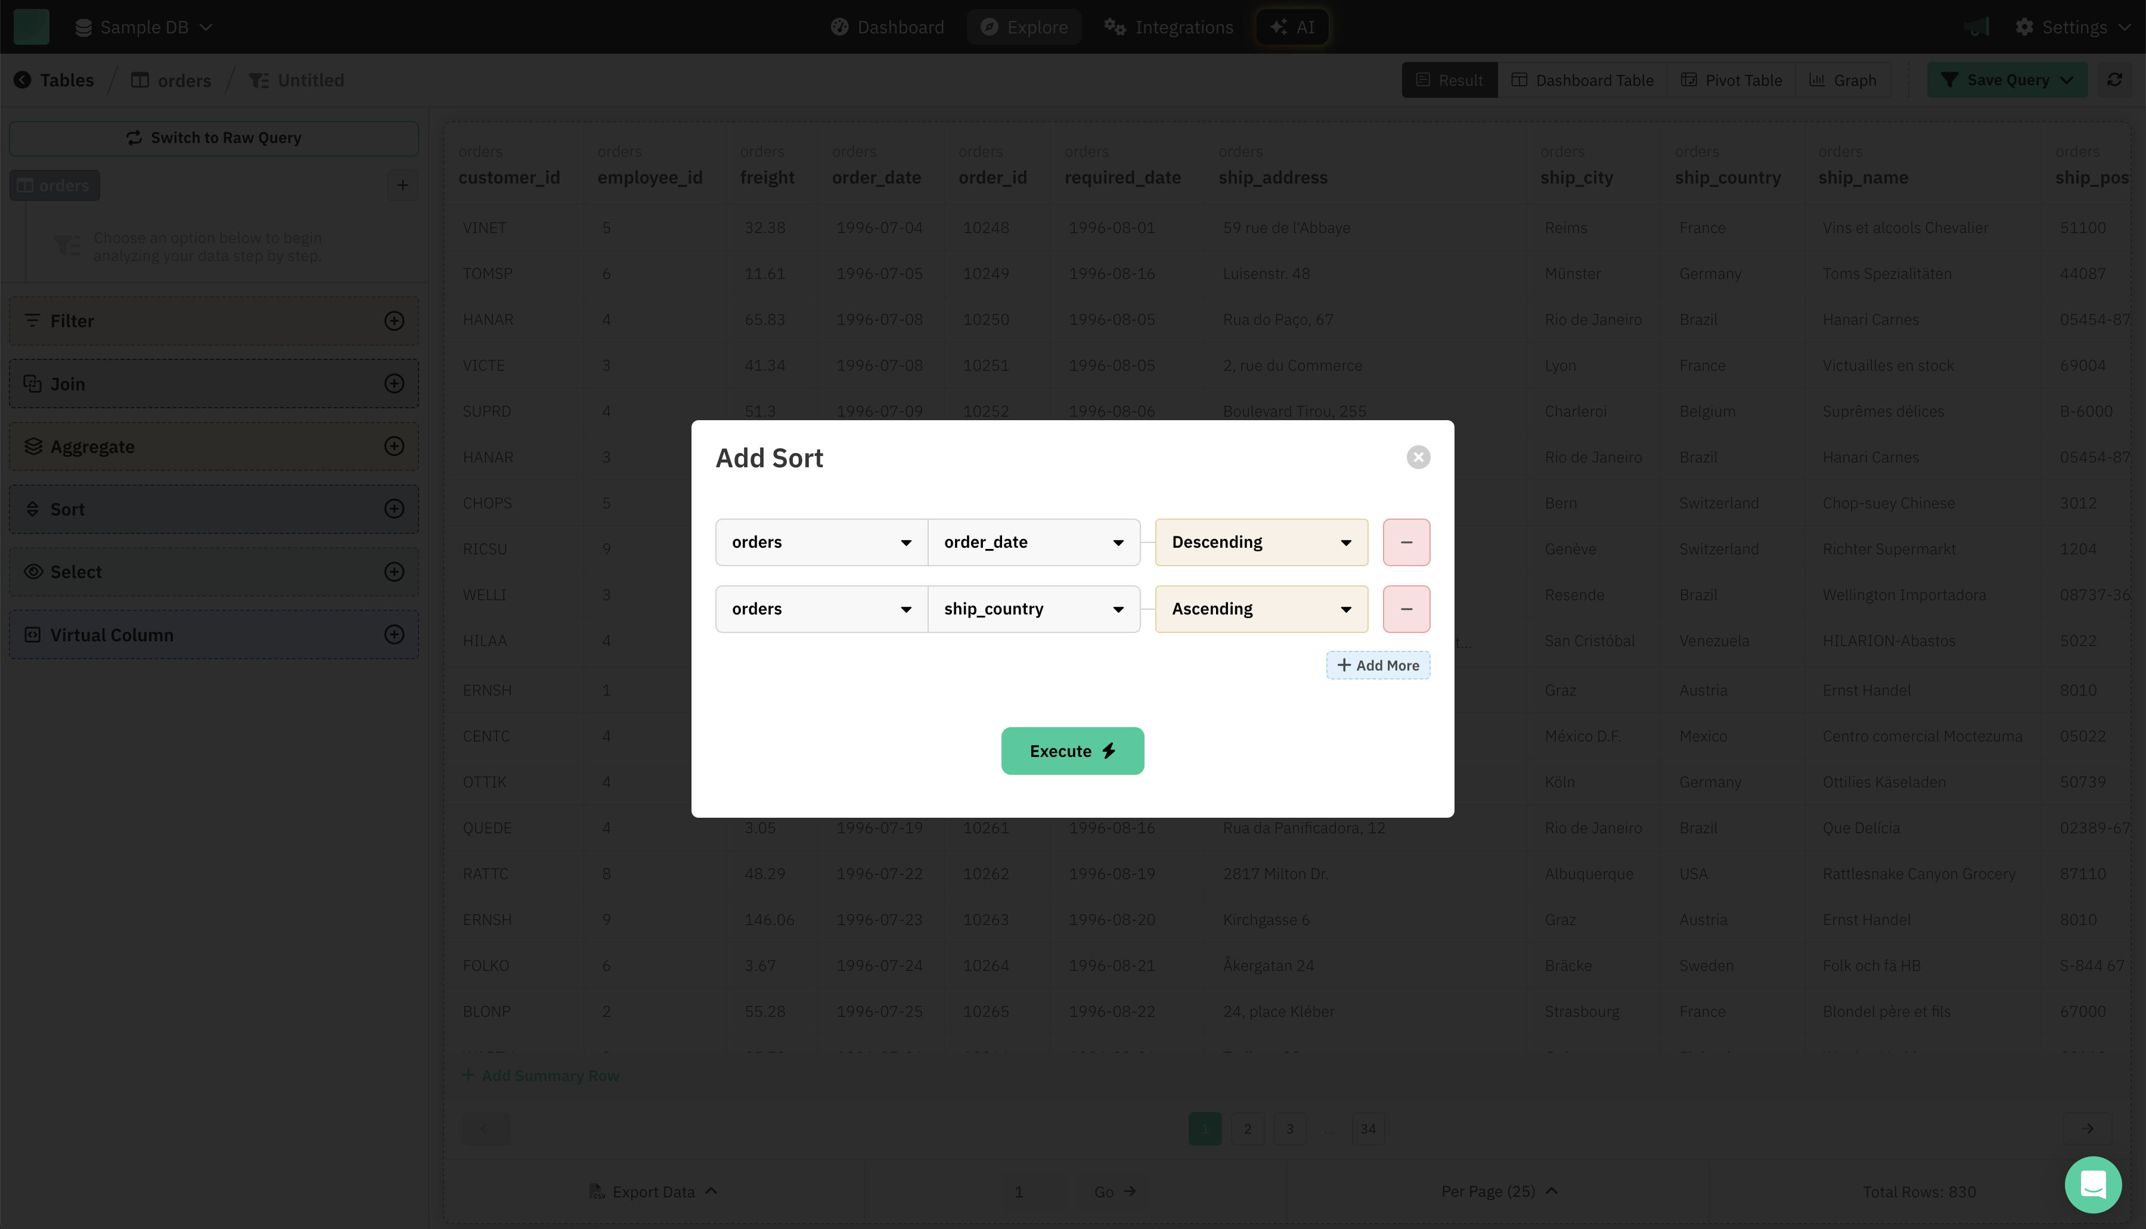Add a Virtual Column step
The width and height of the screenshot is (2146, 1229).
394,635
